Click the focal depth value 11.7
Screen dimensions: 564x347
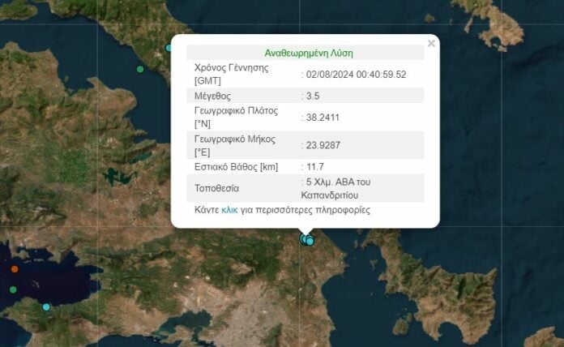click(x=315, y=167)
